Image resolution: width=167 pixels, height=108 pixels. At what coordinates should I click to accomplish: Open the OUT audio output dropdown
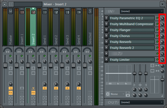tap(142, 102)
